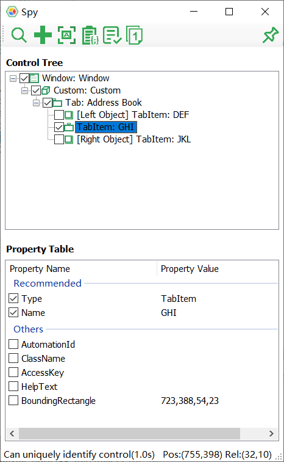Uncheck the Type property checkbox
284x462 pixels.
point(13,298)
